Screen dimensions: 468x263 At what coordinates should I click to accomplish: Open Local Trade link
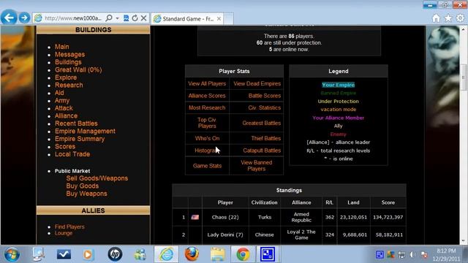pos(72,154)
